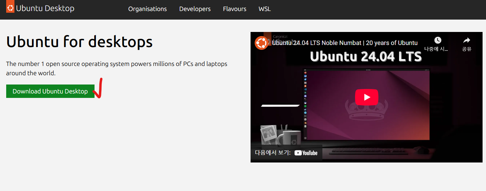
Task: Open the Organisations menu
Action: point(147,9)
